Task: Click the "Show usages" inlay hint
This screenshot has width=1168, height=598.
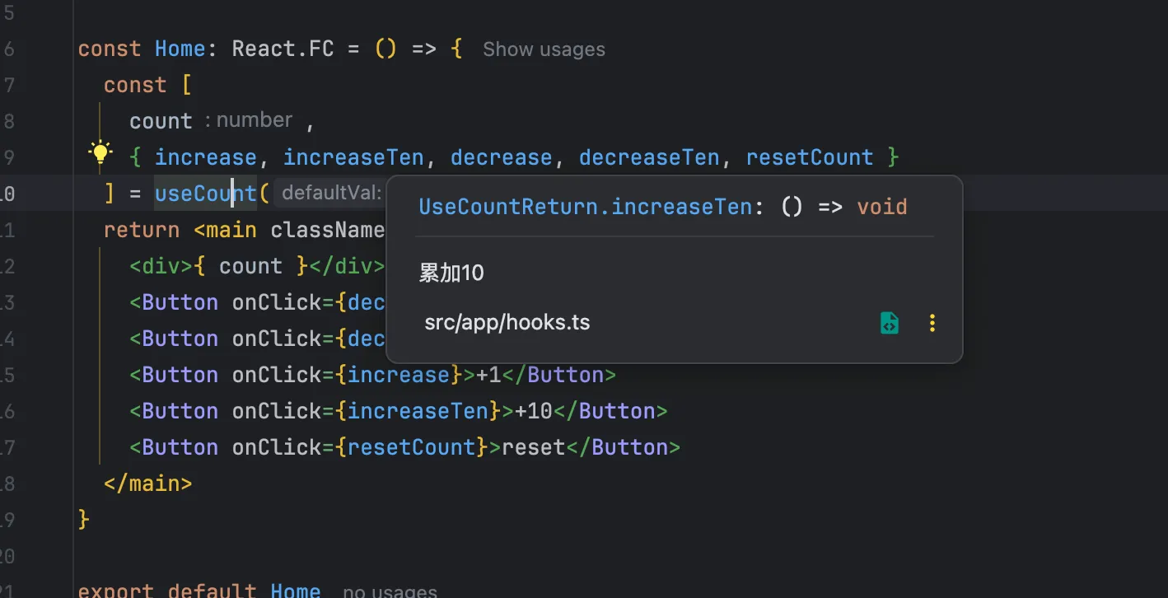Action: click(544, 49)
